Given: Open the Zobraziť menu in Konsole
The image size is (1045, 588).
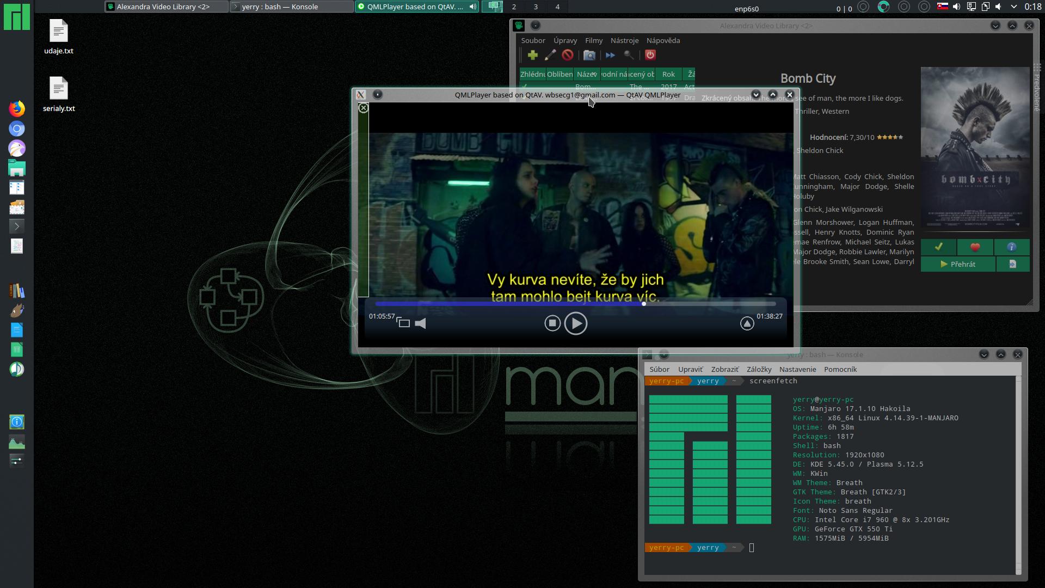Looking at the screenshot, I should [724, 369].
